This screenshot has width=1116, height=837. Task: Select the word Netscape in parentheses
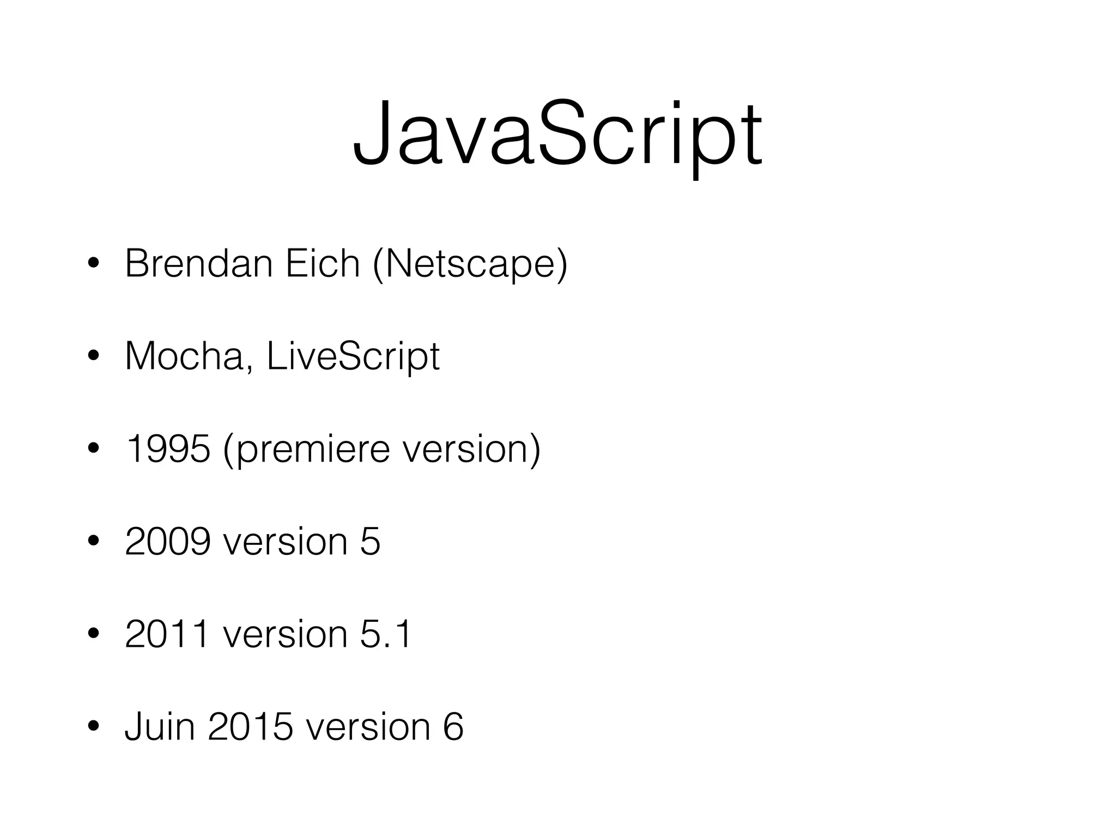470,265
